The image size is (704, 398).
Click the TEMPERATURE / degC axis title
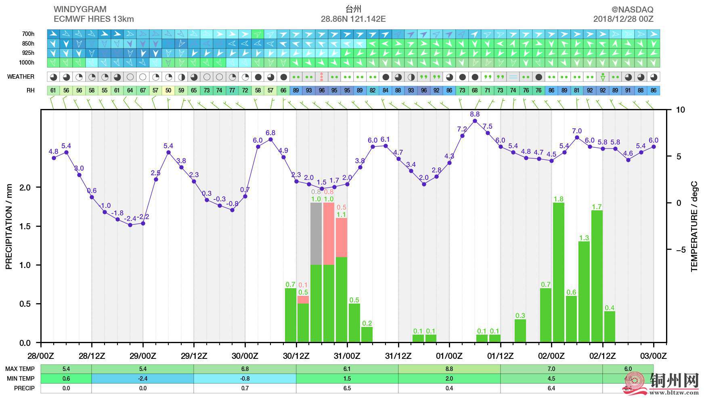click(x=694, y=226)
